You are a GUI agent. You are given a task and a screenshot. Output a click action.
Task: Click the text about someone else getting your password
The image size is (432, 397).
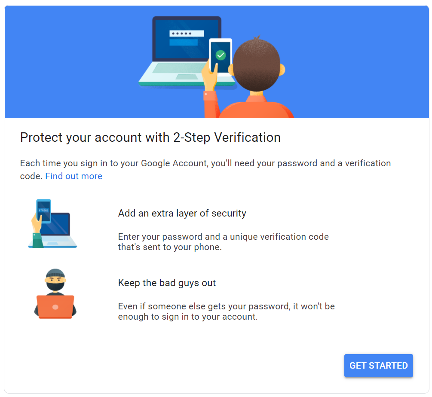coord(226,312)
